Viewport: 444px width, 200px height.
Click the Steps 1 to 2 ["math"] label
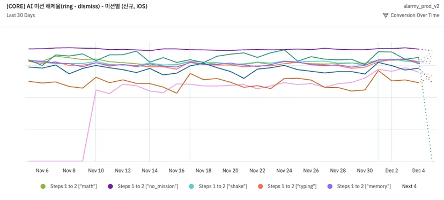(x=73, y=187)
